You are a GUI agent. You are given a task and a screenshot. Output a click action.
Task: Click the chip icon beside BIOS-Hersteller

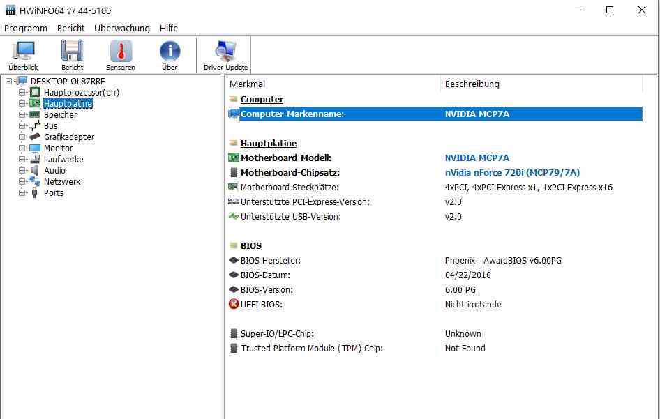coord(234,260)
